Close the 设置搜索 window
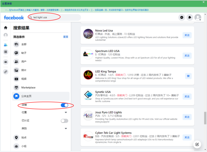 coord(204,2)
